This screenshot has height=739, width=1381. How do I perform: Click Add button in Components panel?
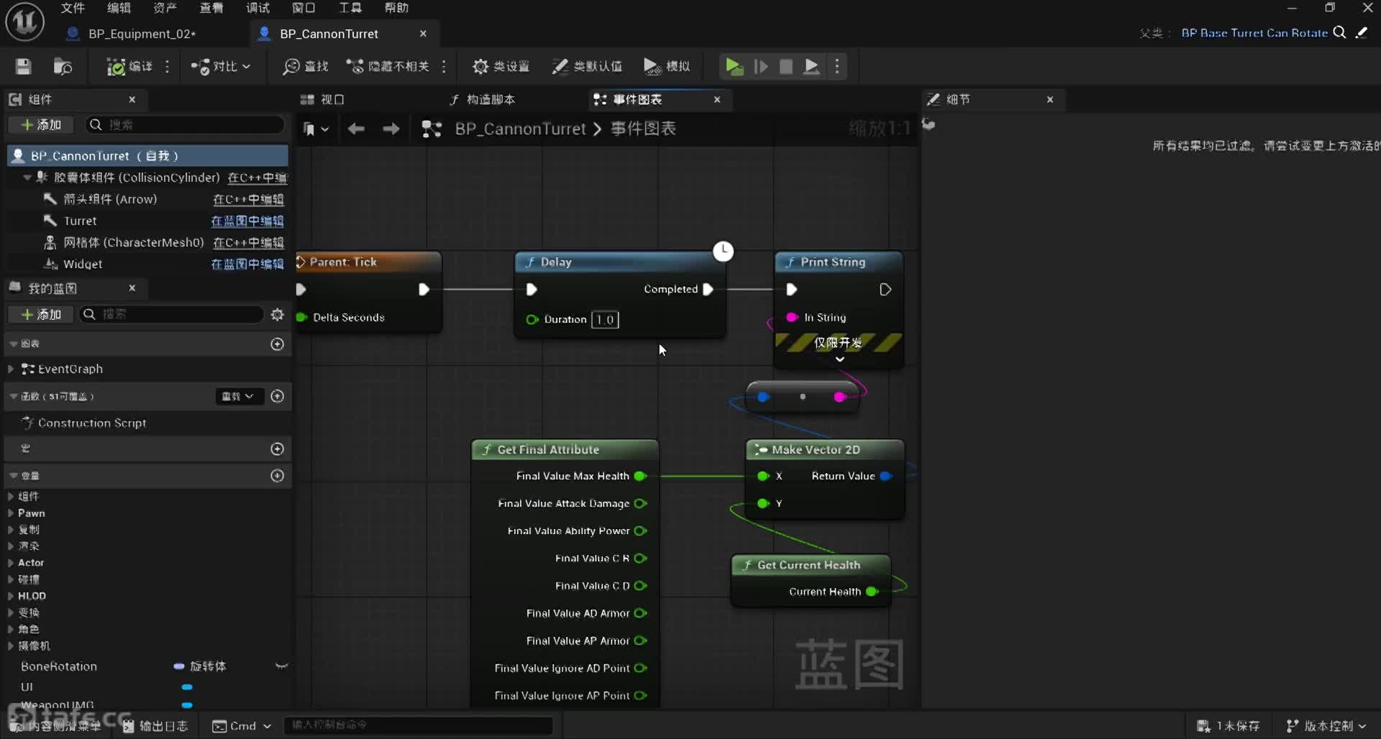click(42, 125)
